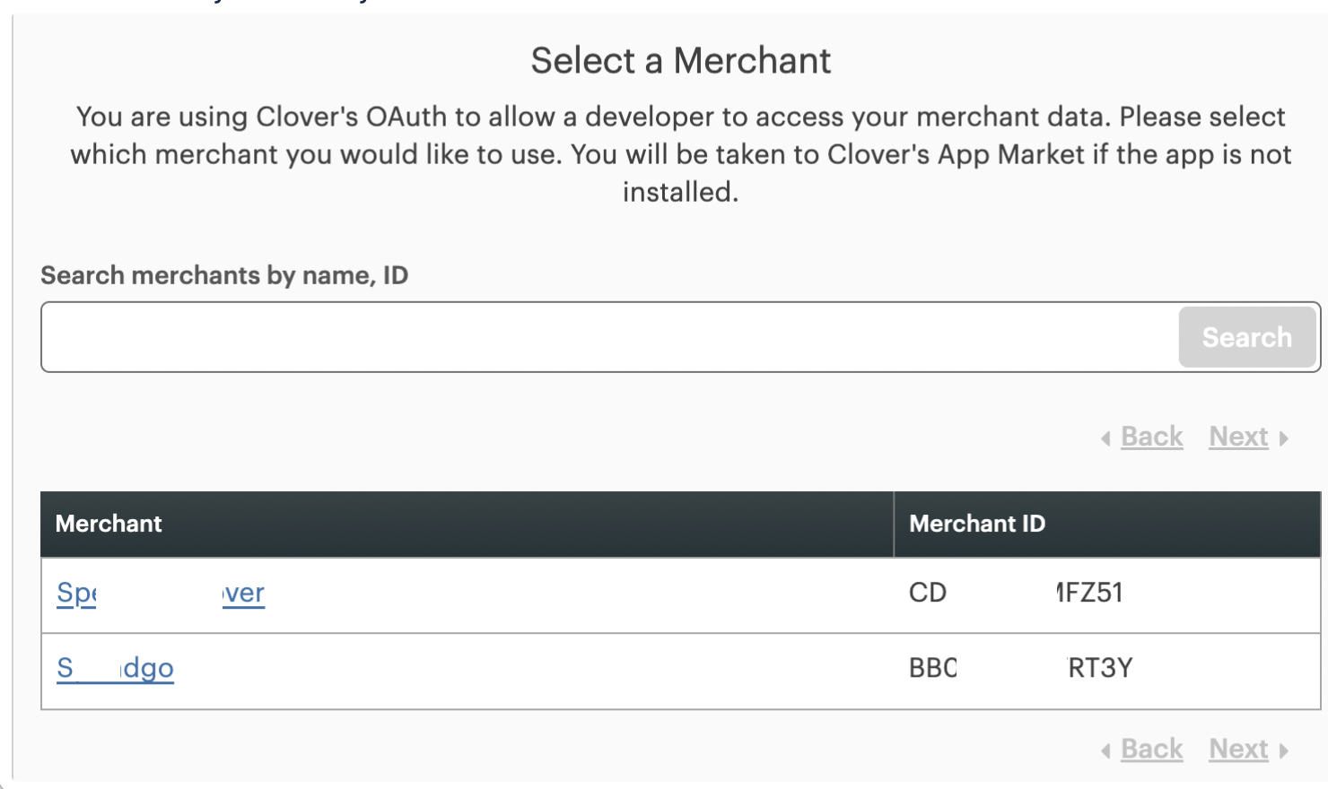Select the merchant ID ending in RT3Y
This screenshot has height=789, width=1328.
1100,668
